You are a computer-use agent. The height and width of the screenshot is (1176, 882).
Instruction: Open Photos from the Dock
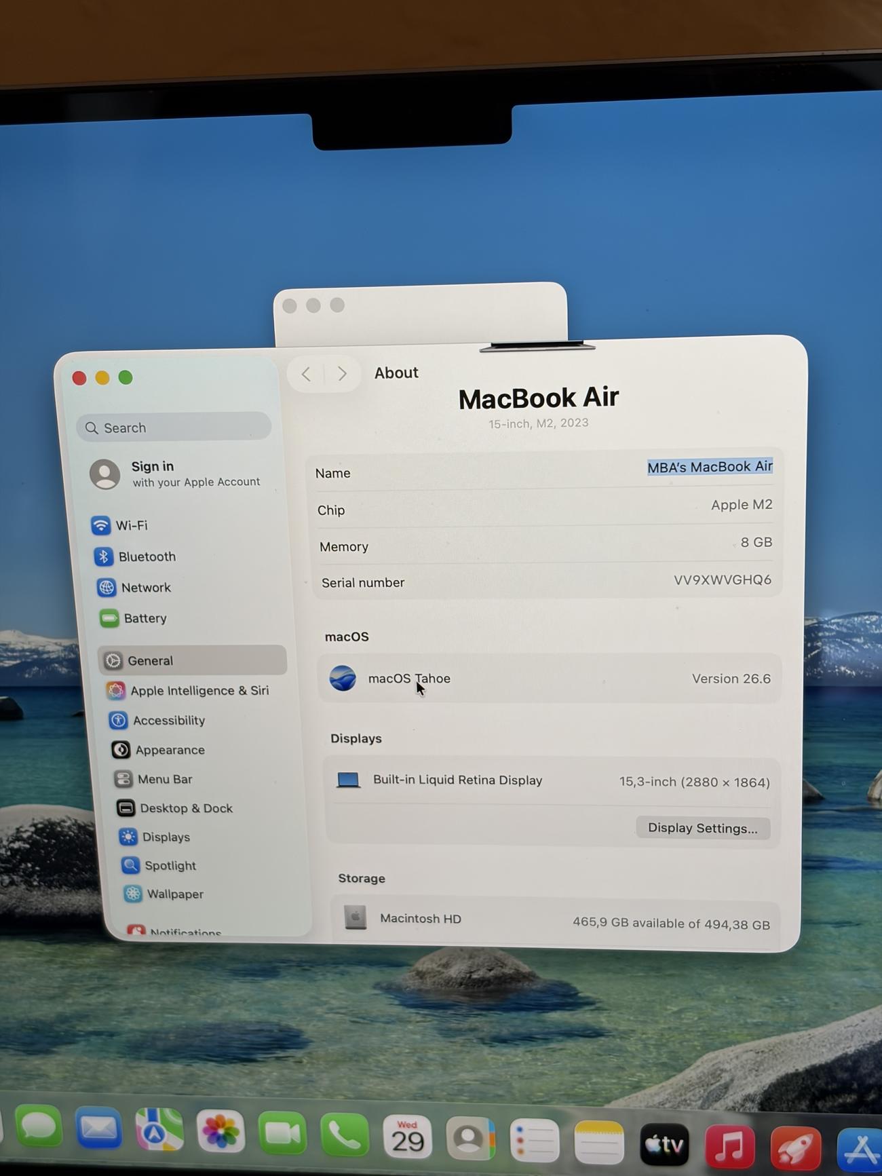pyautogui.click(x=220, y=1131)
